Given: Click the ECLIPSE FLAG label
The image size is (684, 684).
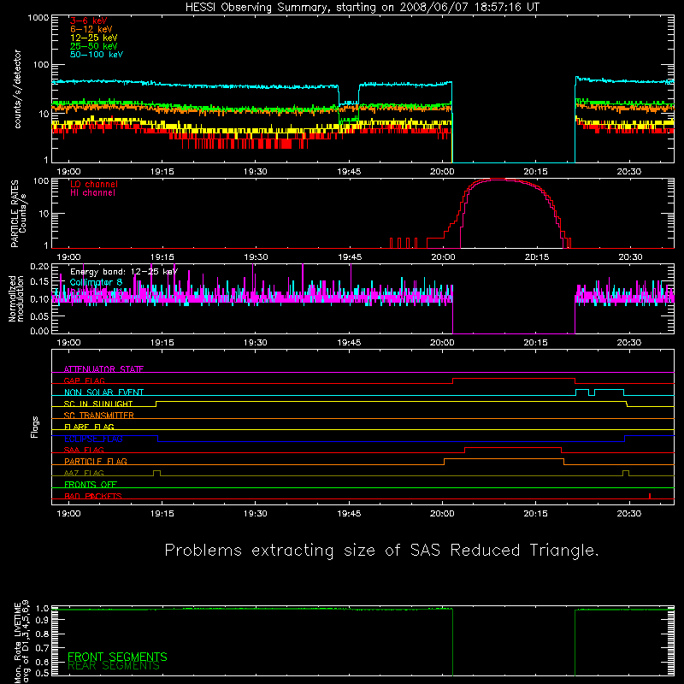Looking at the screenshot, I should tap(93, 439).
